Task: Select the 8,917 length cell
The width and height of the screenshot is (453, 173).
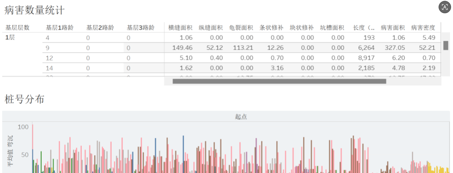Action: click(x=366, y=58)
